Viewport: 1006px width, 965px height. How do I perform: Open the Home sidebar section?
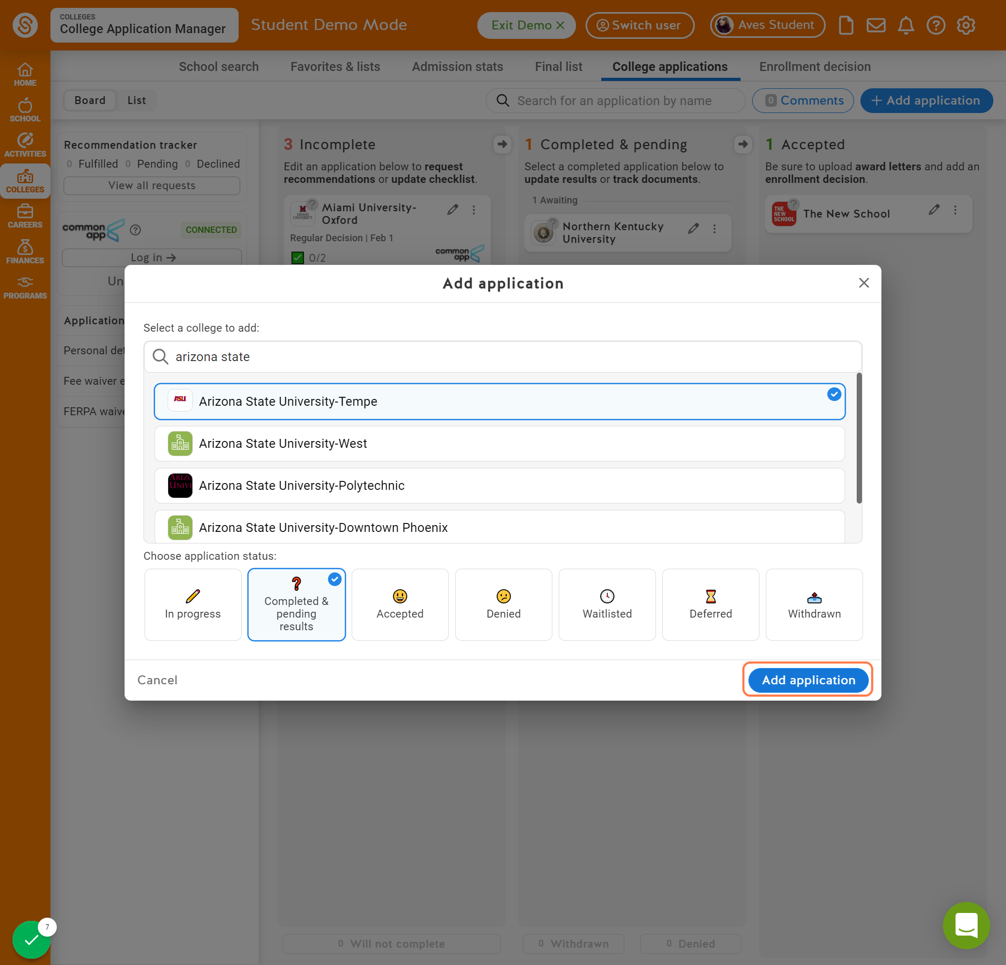pos(25,75)
